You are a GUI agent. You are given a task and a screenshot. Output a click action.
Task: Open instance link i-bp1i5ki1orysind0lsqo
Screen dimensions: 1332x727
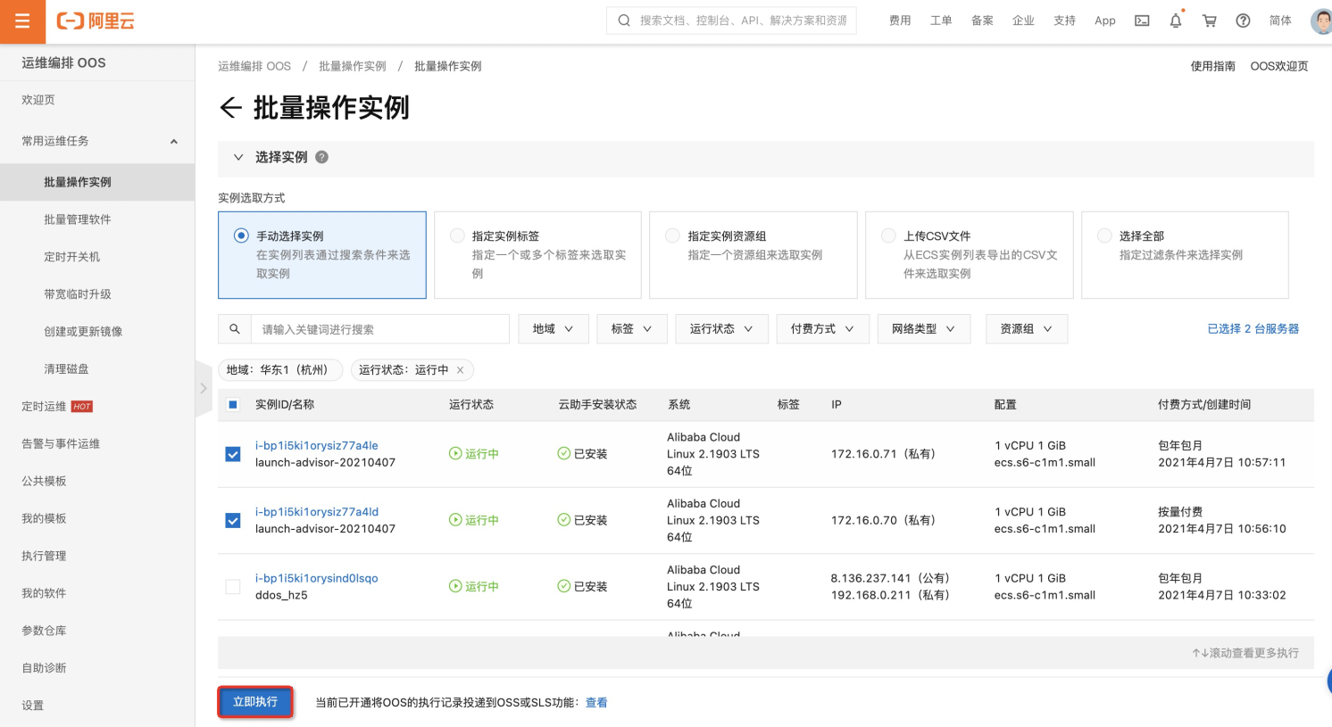click(317, 578)
